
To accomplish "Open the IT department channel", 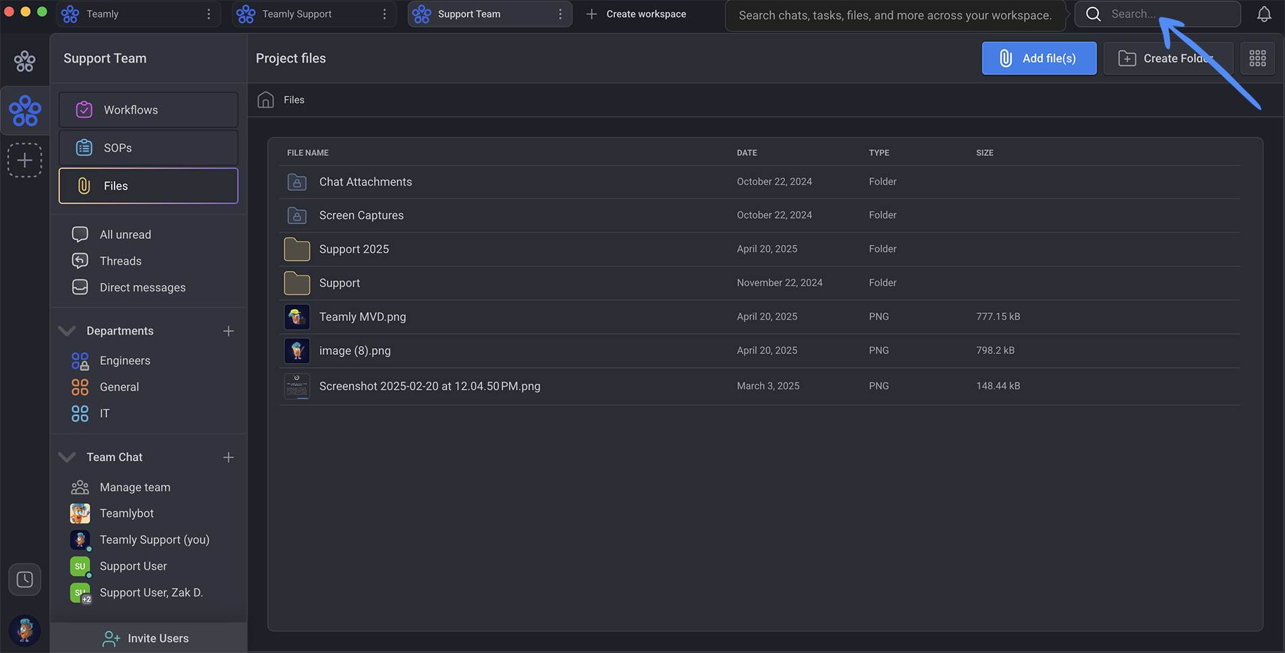I will [x=105, y=414].
